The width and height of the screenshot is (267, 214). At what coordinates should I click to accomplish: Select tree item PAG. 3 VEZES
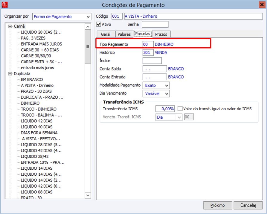[x=33, y=38]
